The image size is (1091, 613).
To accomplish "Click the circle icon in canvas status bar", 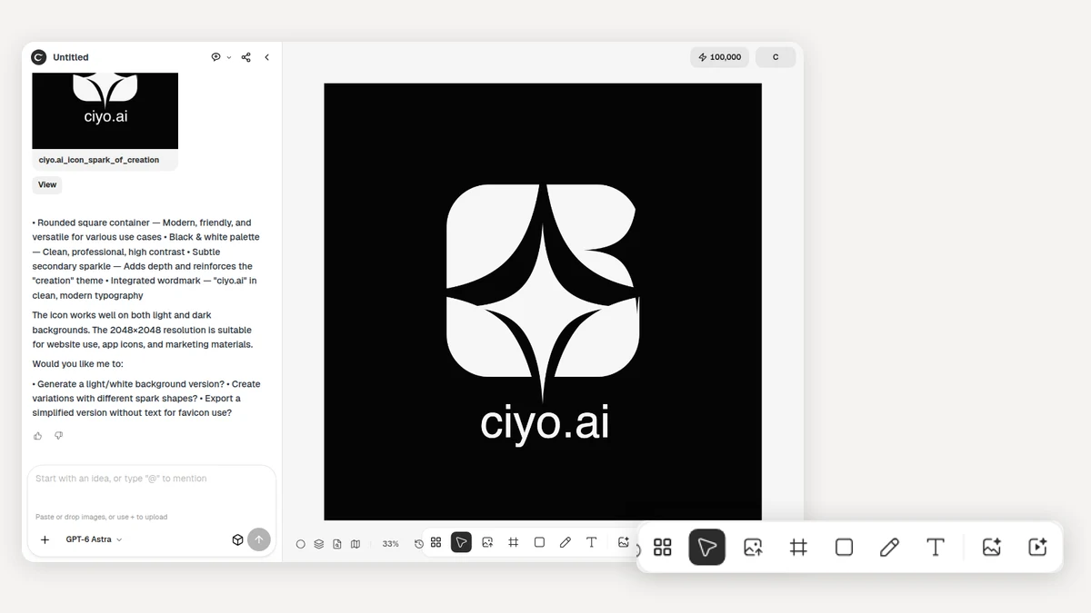I will (x=301, y=544).
